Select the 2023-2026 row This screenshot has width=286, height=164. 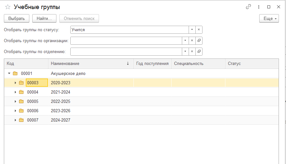click(61, 111)
